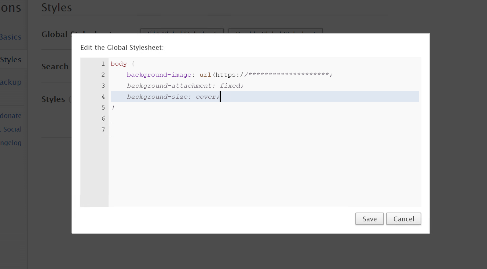The width and height of the screenshot is (487, 269).
Task: Click line number 7 in the editor gutter
Action: (103, 129)
